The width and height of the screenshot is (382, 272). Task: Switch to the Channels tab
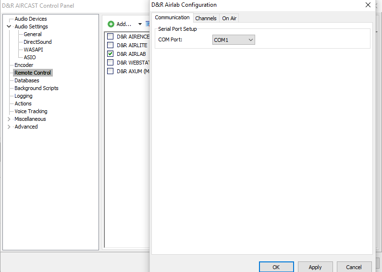click(206, 18)
